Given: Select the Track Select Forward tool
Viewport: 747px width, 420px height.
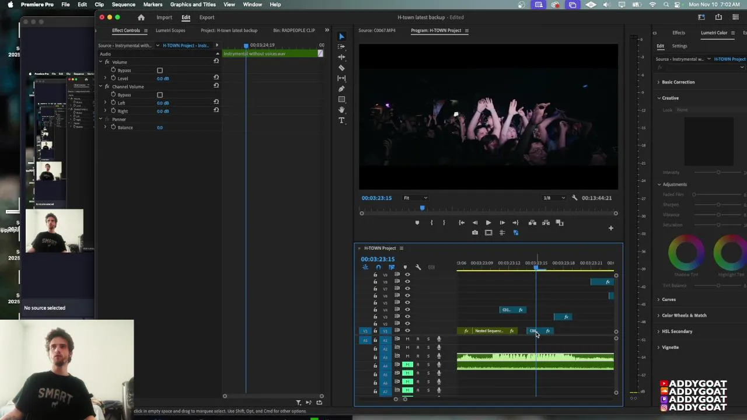Looking at the screenshot, I should point(342,47).
